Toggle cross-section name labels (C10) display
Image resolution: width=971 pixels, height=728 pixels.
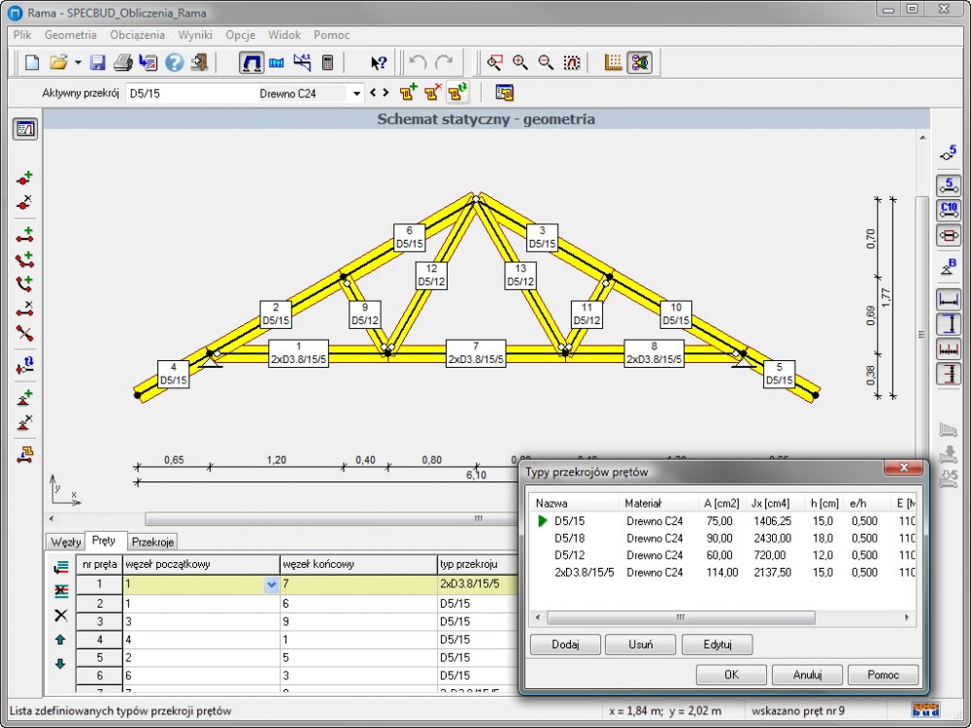[948, 210]
